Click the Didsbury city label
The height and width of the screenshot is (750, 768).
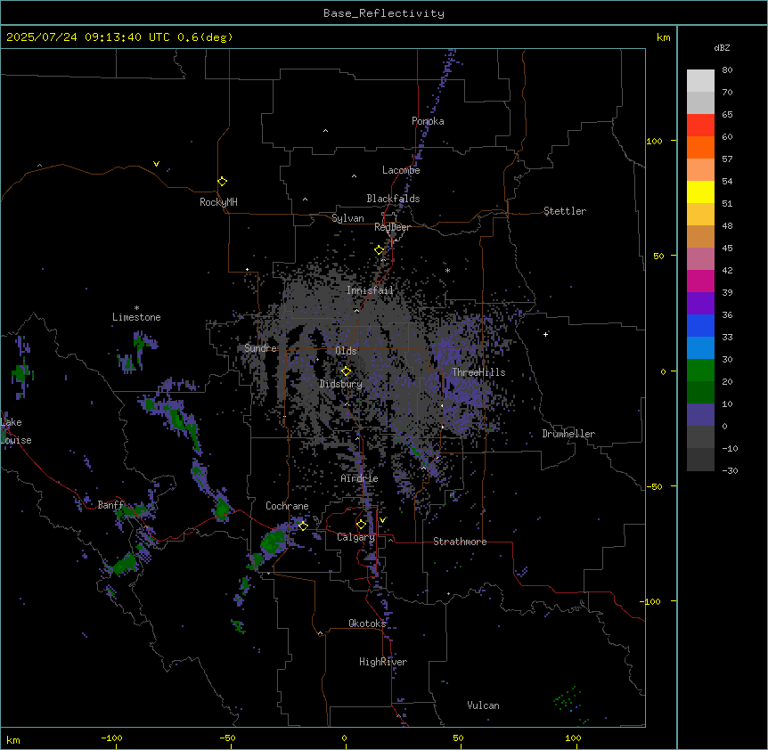point(341,384)
